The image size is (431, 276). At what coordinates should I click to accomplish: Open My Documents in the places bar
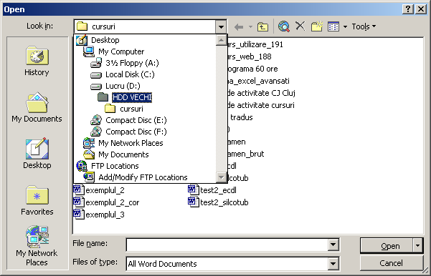37,107
